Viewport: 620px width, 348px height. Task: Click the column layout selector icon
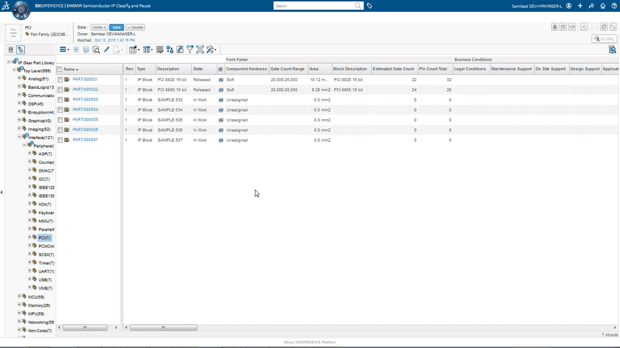pyautogui.click(x=149, y=50)
